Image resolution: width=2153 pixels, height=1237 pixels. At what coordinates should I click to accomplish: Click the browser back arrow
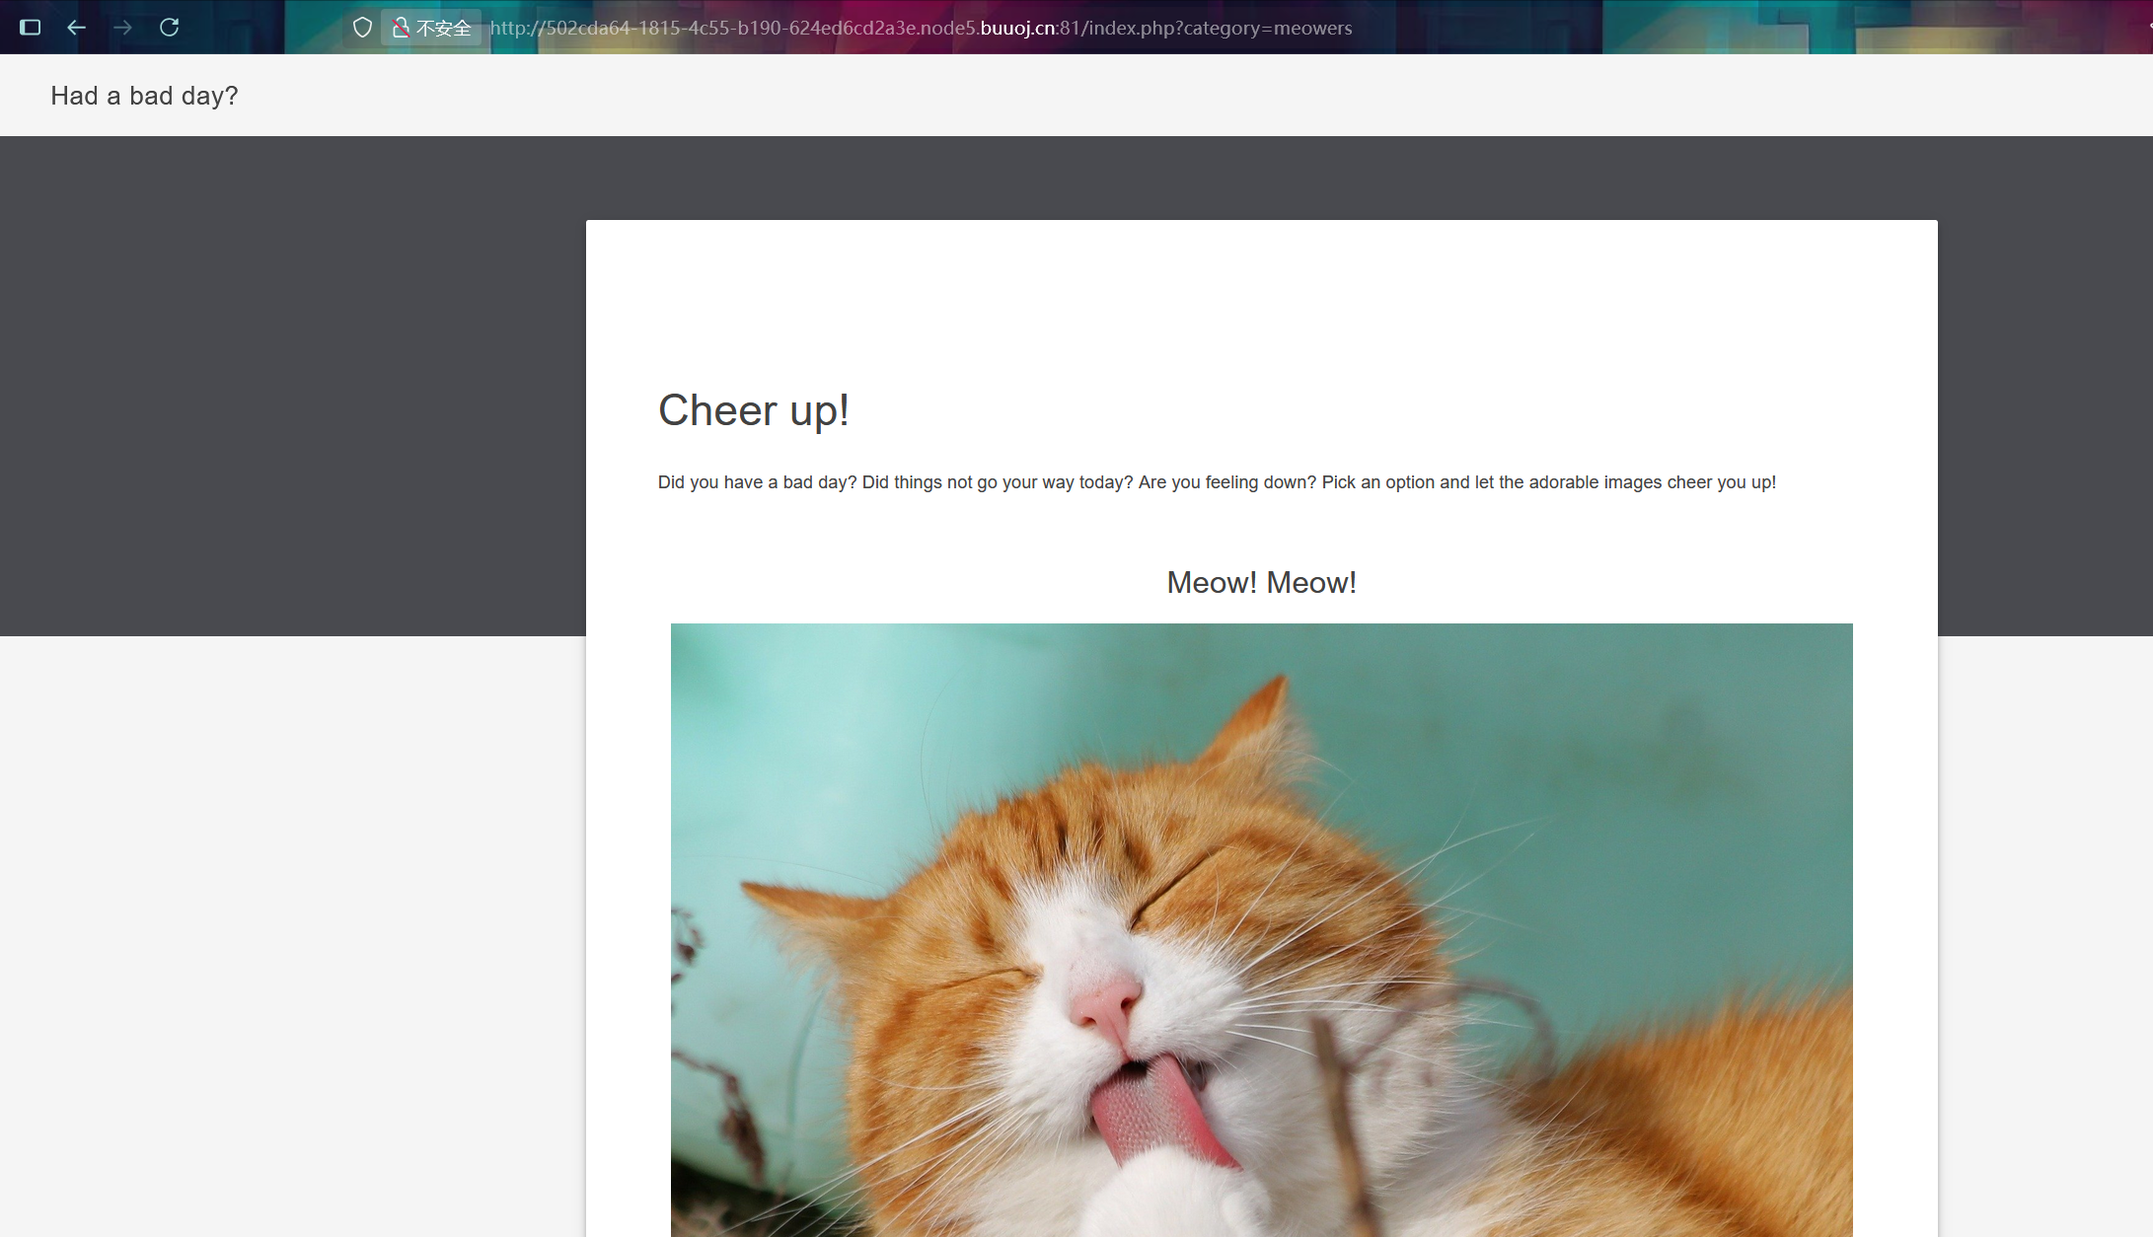coord(76,28)
